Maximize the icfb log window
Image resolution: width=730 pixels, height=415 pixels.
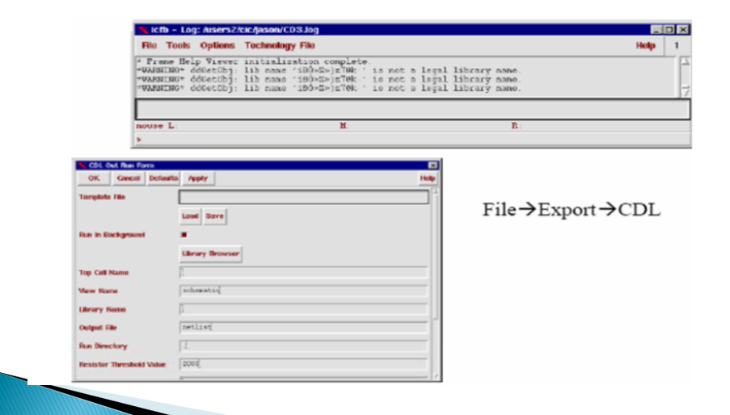click(x=669, y=30)
